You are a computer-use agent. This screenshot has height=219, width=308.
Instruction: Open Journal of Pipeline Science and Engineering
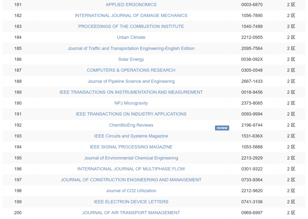tap(131, 81)
